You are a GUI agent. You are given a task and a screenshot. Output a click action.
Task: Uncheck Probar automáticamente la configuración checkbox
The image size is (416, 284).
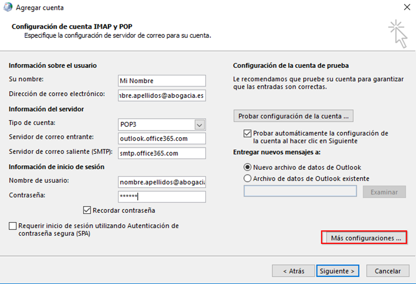coord(247,133)
